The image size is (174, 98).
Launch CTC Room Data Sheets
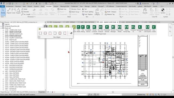tap(120, 29)
